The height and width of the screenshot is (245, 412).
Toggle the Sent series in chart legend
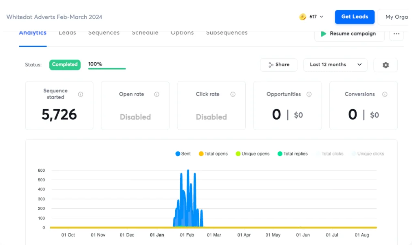tap(183, 154)
